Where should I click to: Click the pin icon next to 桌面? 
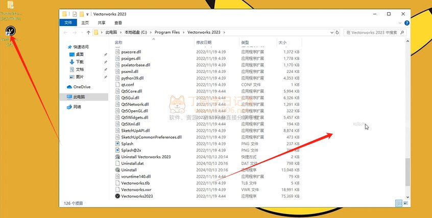tap(105, 55)
